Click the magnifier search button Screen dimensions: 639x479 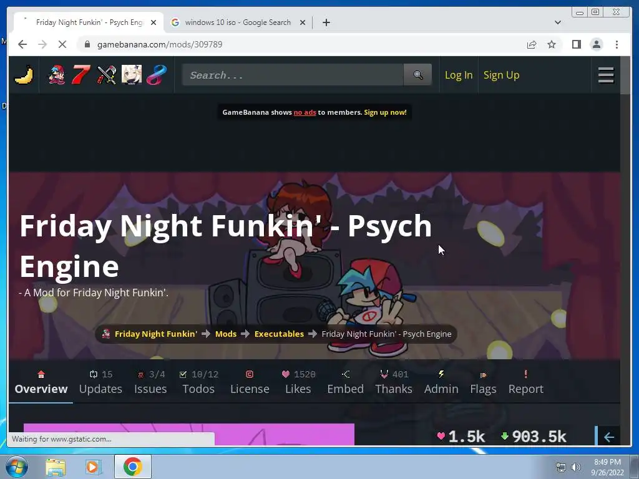[x=417, y=75]
